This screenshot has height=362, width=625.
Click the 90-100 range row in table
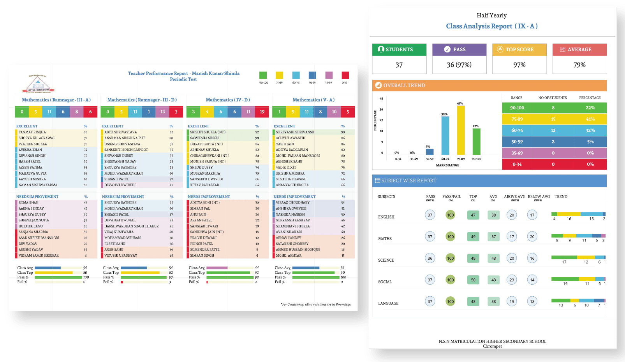(554, 108)
